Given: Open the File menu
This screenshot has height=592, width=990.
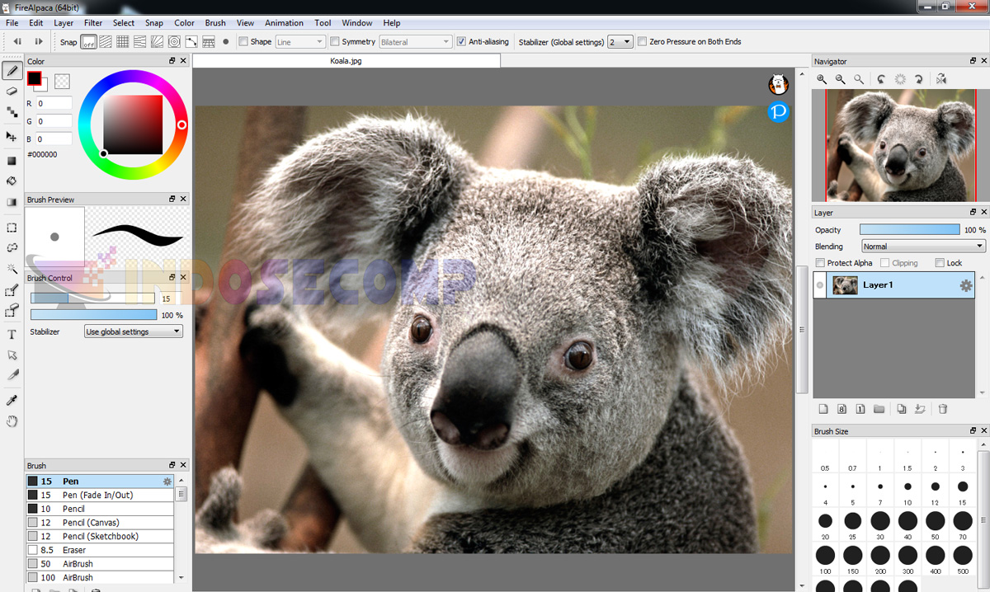Looking at the screenshot, I should click(x=12, y=23).
